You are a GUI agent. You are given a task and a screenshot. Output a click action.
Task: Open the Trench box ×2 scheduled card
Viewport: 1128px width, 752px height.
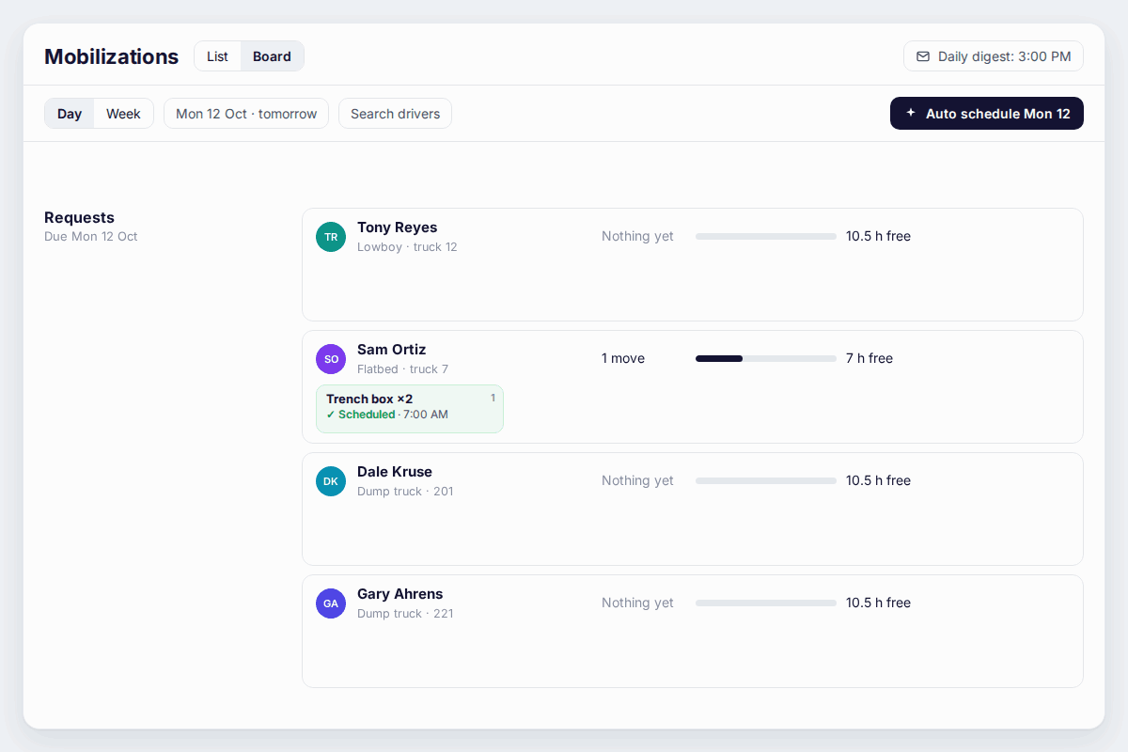coord(410,409)
